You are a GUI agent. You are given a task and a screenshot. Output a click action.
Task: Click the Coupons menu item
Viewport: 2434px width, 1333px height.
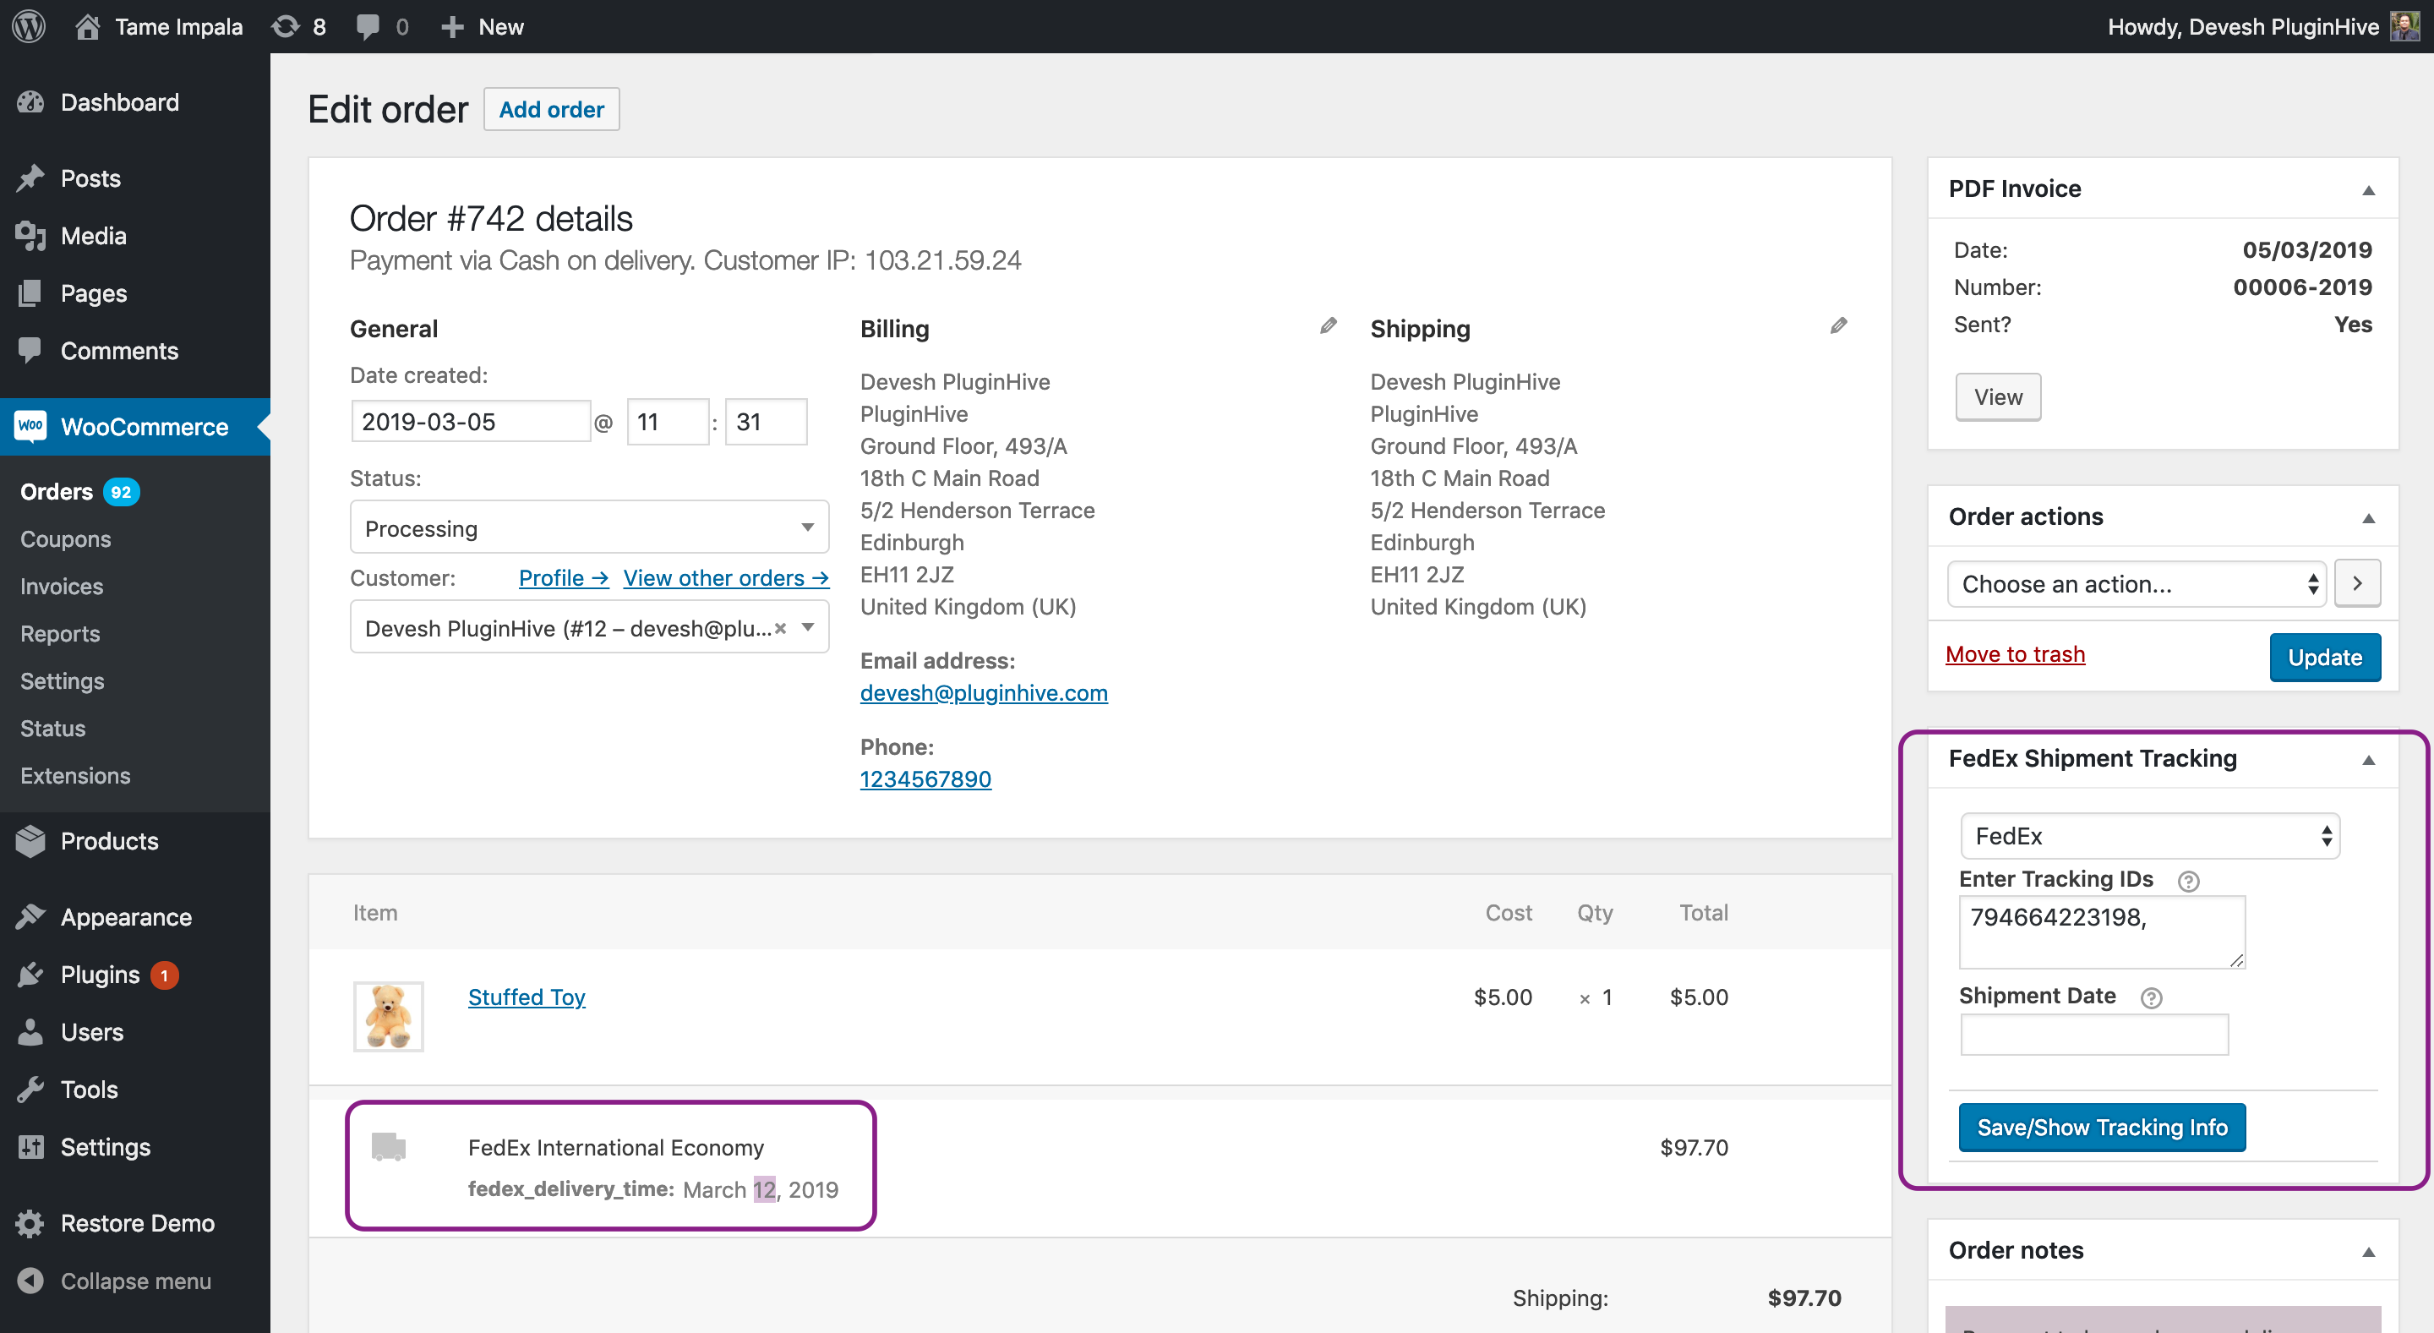(x=66, y=538)
